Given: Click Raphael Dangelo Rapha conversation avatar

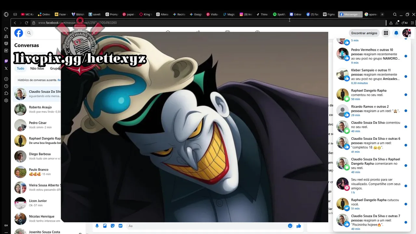Looking at the screenshot, I should coord(20,141).
